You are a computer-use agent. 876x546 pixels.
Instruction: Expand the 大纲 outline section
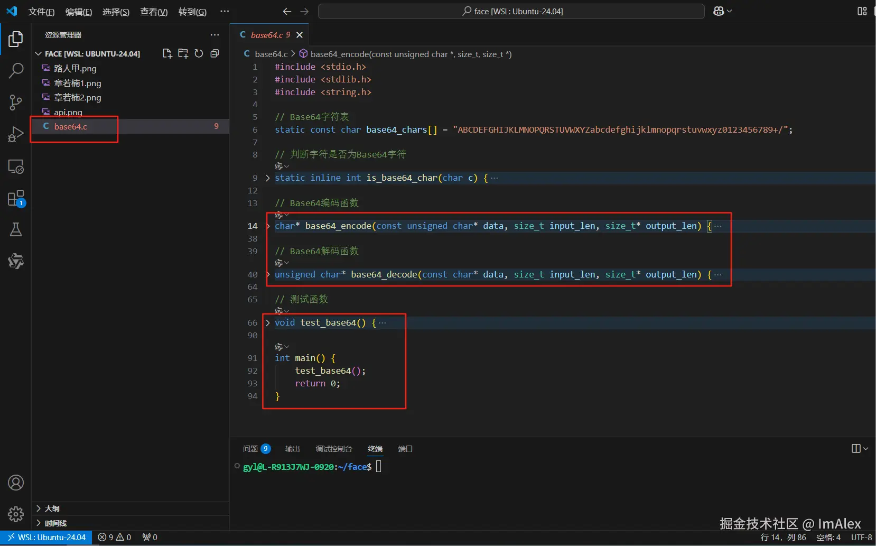(x=52, y=508)
